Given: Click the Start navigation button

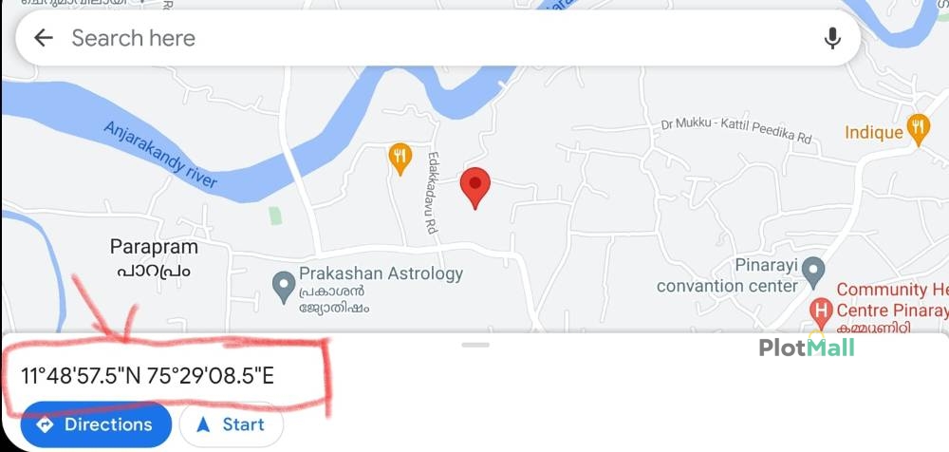Looking at the screenshot, I should [232, 424].
